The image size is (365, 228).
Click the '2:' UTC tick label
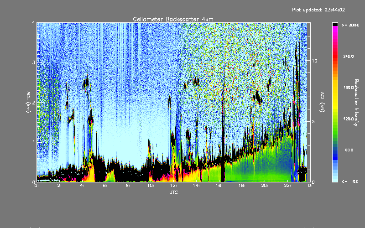coord(59,186)
